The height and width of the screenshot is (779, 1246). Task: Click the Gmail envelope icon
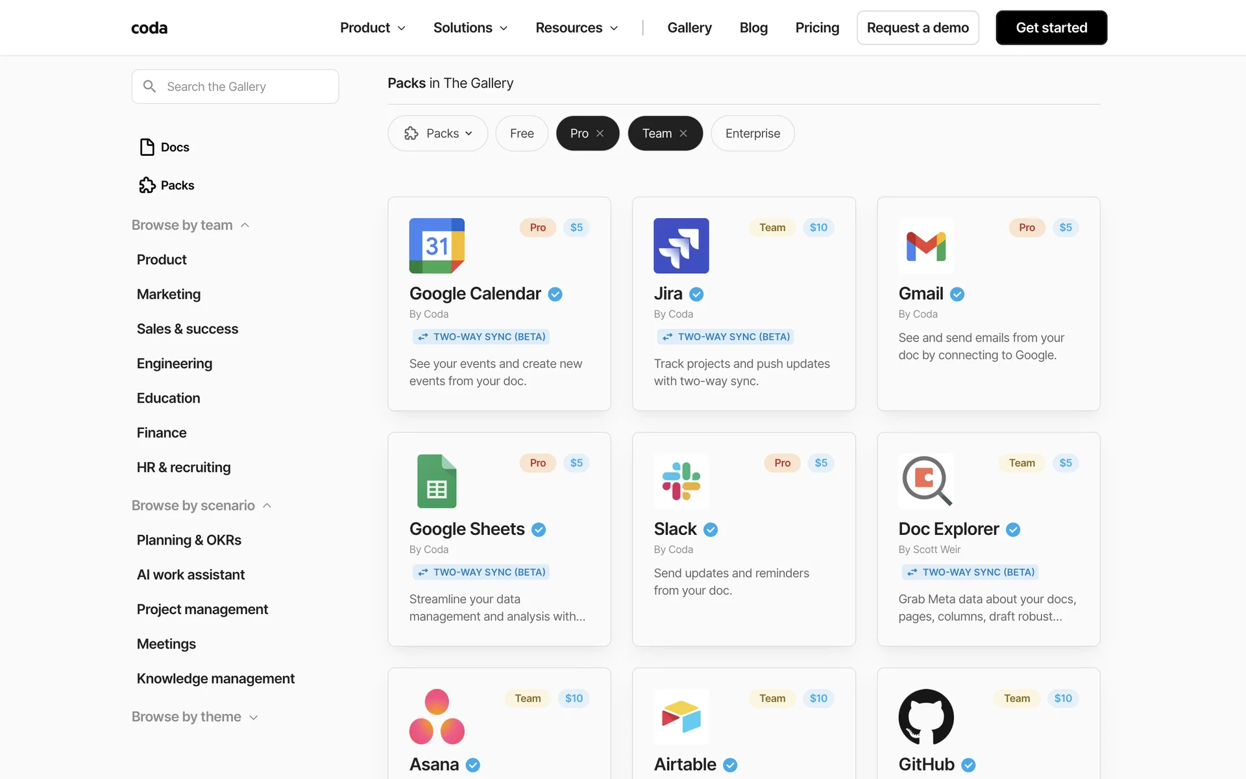925,246
